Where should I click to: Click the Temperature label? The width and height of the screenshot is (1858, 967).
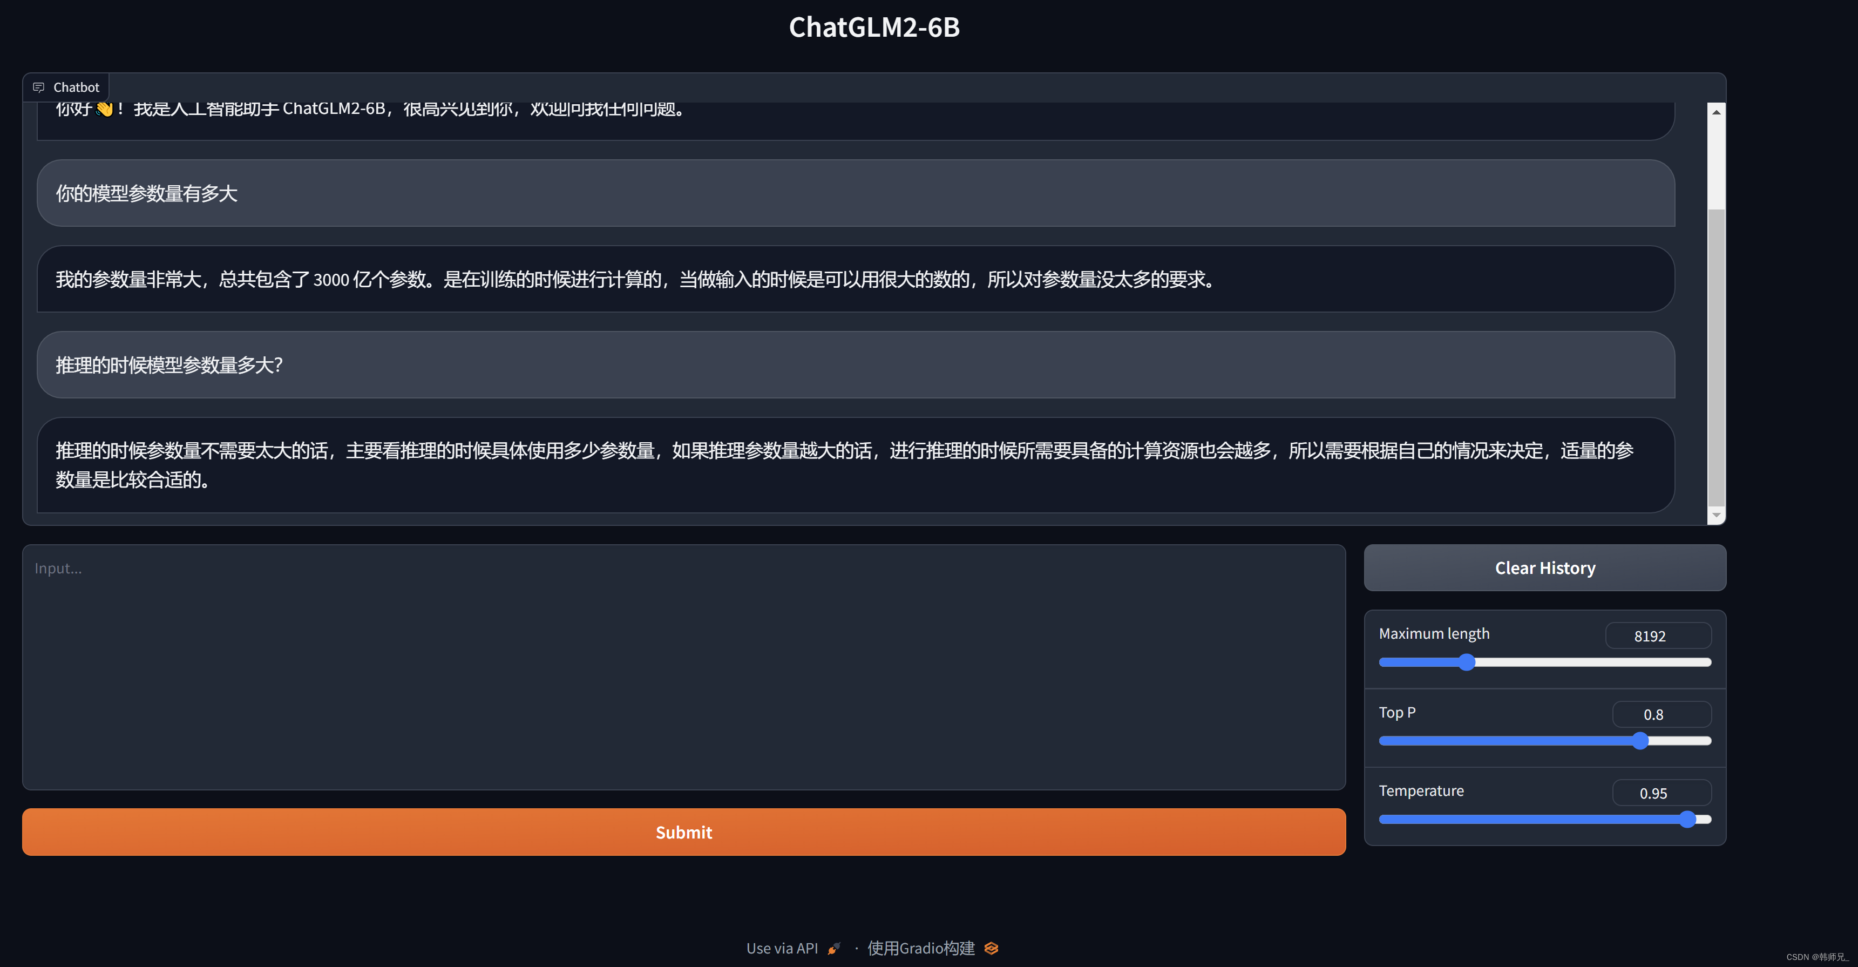1421,791
